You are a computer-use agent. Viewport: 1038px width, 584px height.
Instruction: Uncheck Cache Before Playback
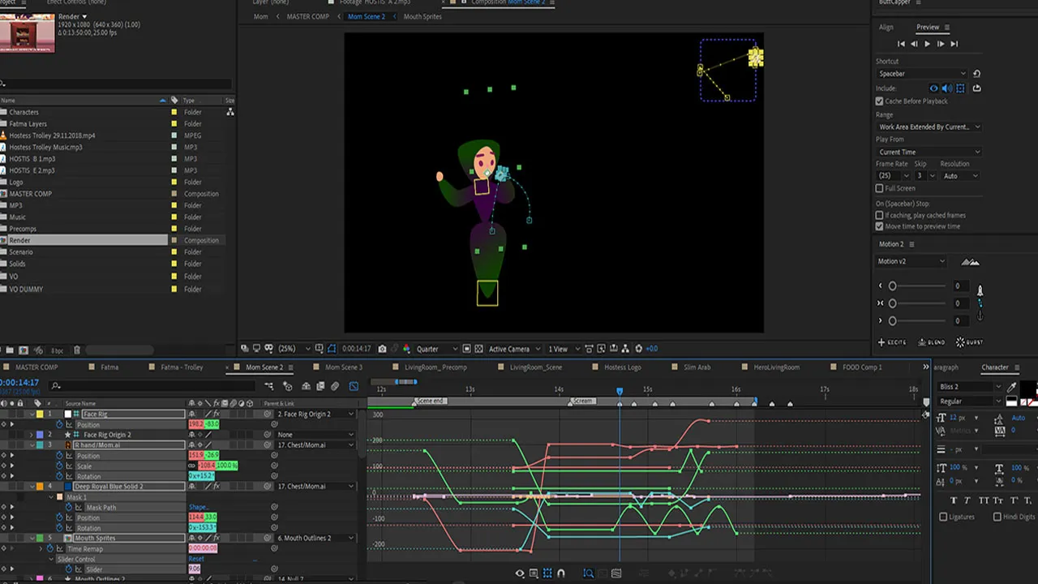click(880, 101)
